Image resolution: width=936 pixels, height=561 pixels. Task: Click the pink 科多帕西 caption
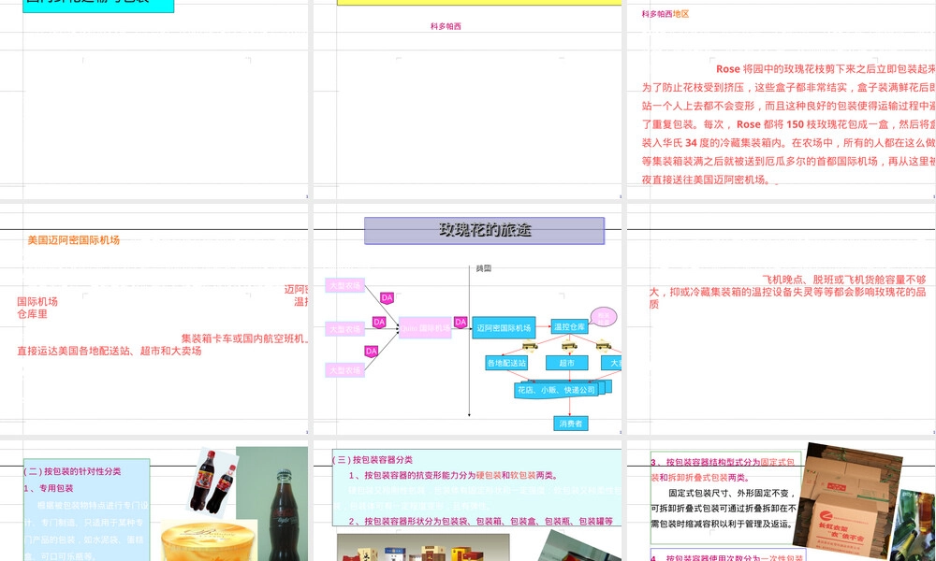coord(446,26)
